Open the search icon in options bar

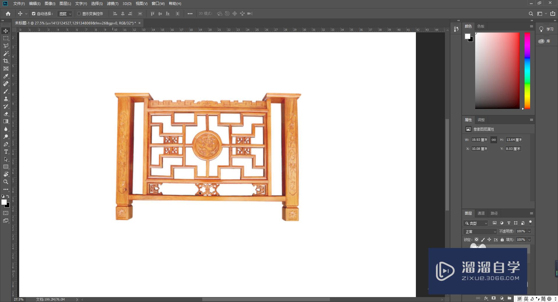click(531, 14)
